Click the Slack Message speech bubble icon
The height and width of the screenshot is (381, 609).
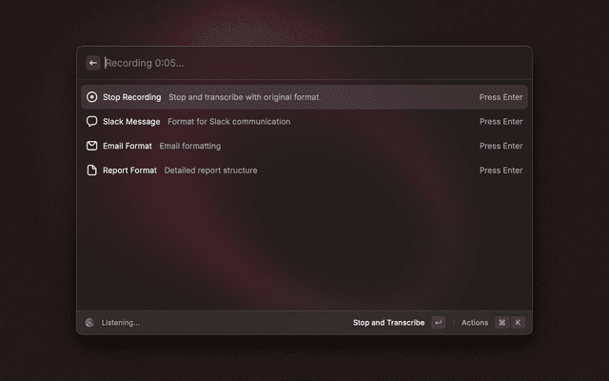coord(92,122)
